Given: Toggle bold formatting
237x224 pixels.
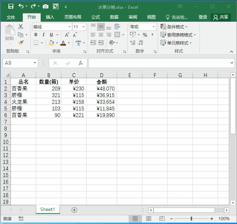Looking at the screenshot, I should coord(36,35).
